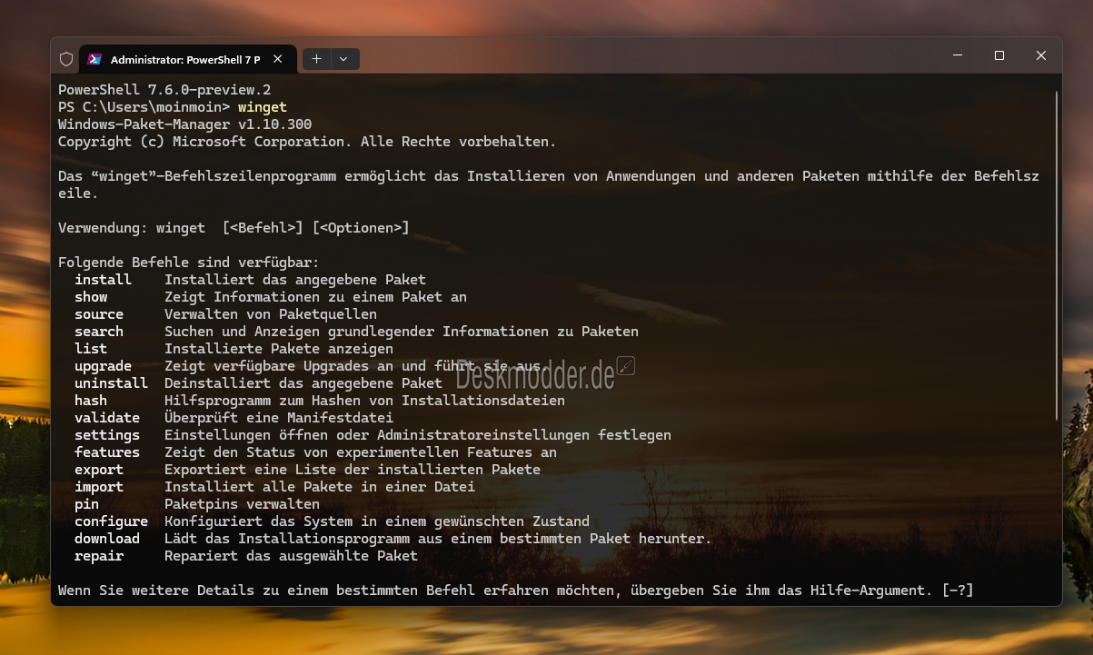Click the typed 'winget' command on the prompt line

tap(263, 107)
